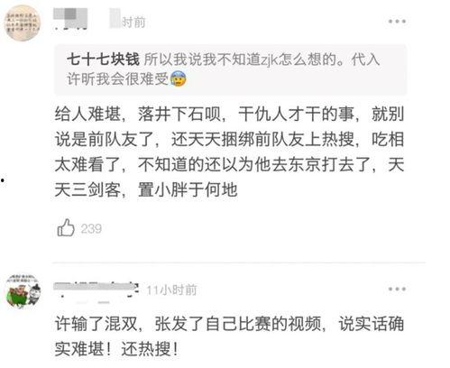Select the text 实难堪！还热搜！
Viewport: 450px width, 368px height.
(116, 349)
